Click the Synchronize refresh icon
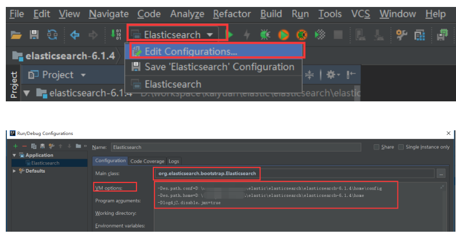456x234 pixels. click(52, 35)
